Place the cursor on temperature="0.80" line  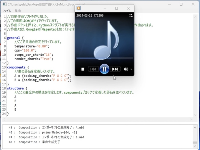pyautogui.click(x=32, y=46)
